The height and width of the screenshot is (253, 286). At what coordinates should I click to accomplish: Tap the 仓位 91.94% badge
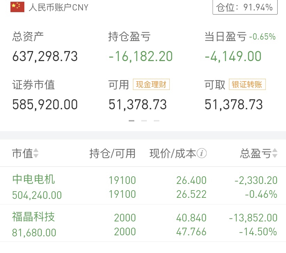tap(245, 7)
